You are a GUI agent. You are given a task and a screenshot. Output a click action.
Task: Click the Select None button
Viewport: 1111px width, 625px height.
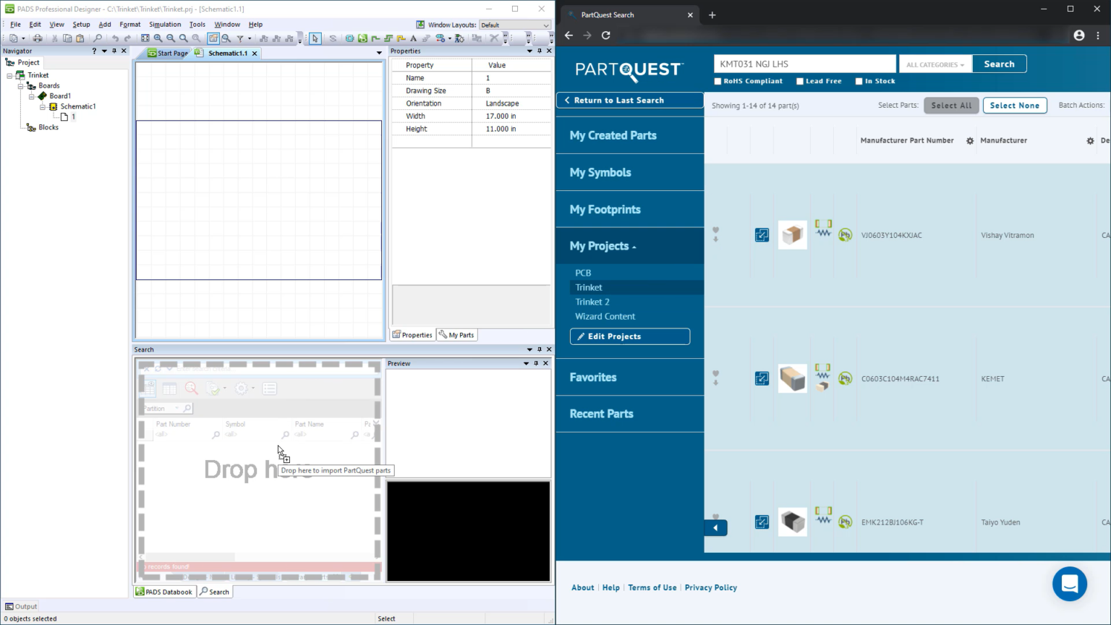[x=1014, y=105]
